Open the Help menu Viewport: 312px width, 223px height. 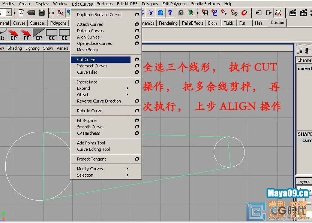coord(228,4)
